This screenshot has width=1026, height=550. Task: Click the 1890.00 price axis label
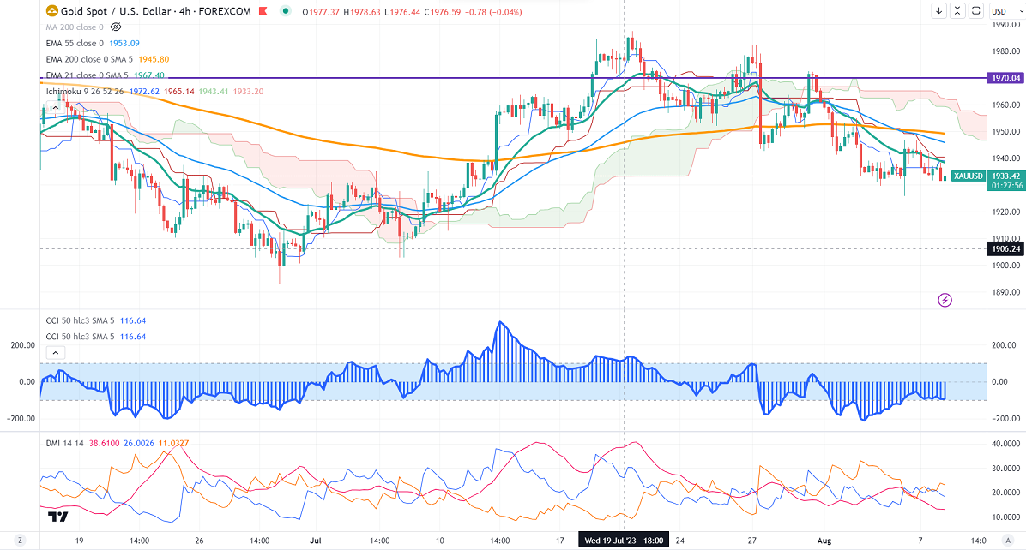point(1005,292)
